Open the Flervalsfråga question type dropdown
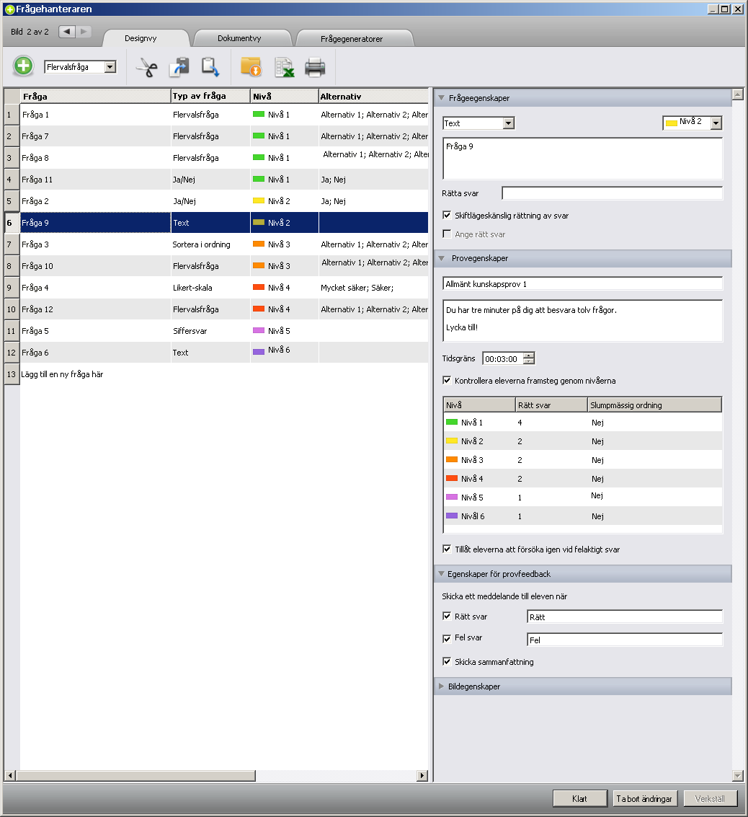Image resolution: width=748 pixels, height=817 pixels. [110, 66]
